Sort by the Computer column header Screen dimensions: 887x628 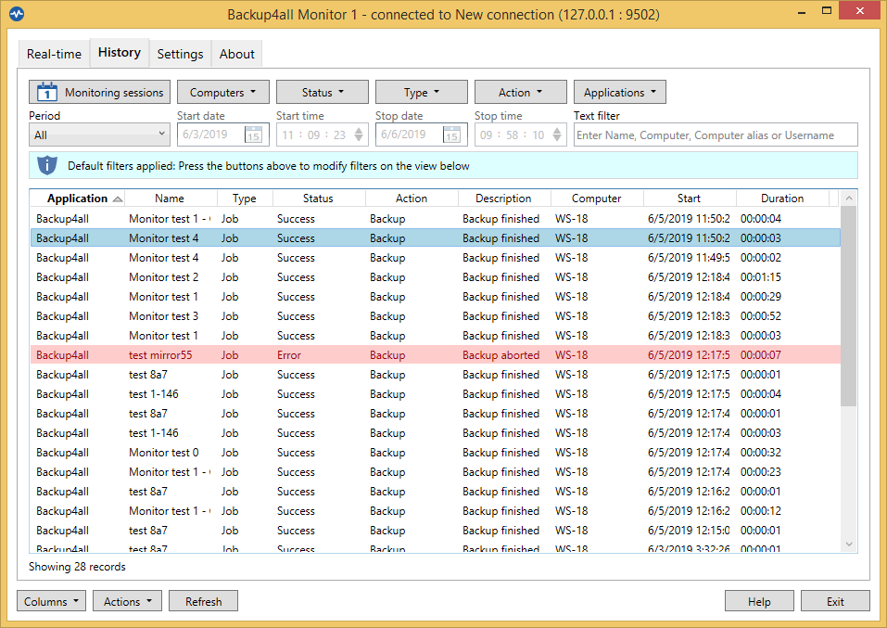point(596,199)
